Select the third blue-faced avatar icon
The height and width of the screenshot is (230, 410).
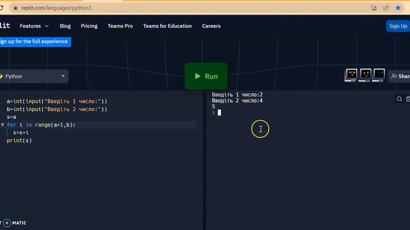pos(379,75)
